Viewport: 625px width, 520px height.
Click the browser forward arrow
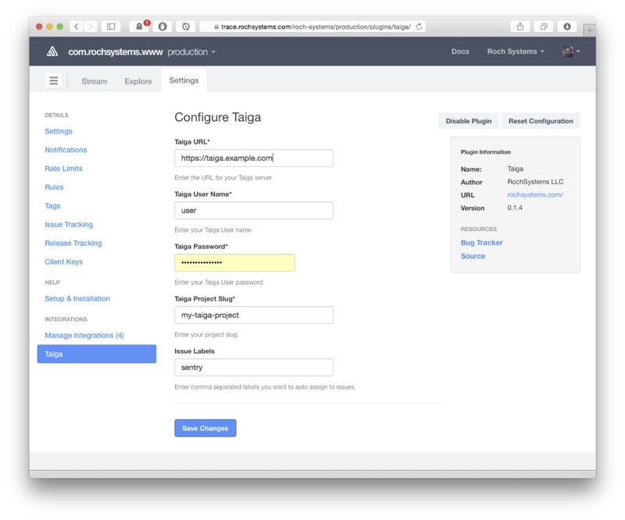pos(91,27)
